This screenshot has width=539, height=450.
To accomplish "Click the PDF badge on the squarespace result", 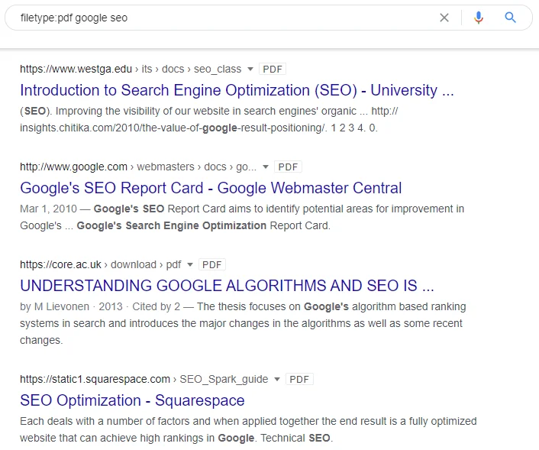I will click(x=300, y=379).
